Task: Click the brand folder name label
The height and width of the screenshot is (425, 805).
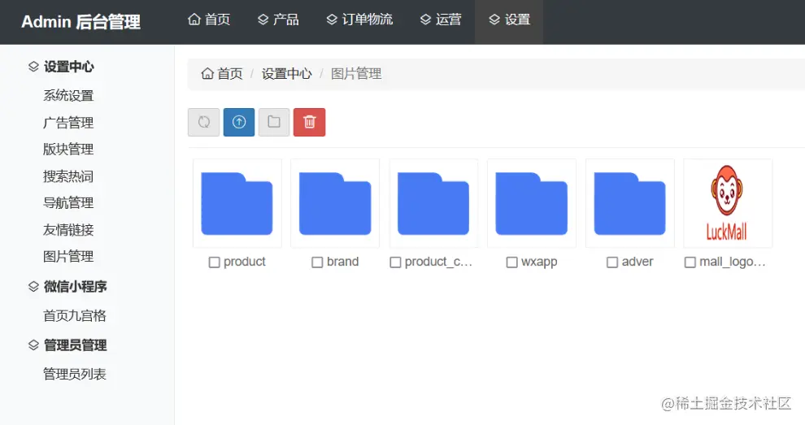Action: [x=342, y=262]
